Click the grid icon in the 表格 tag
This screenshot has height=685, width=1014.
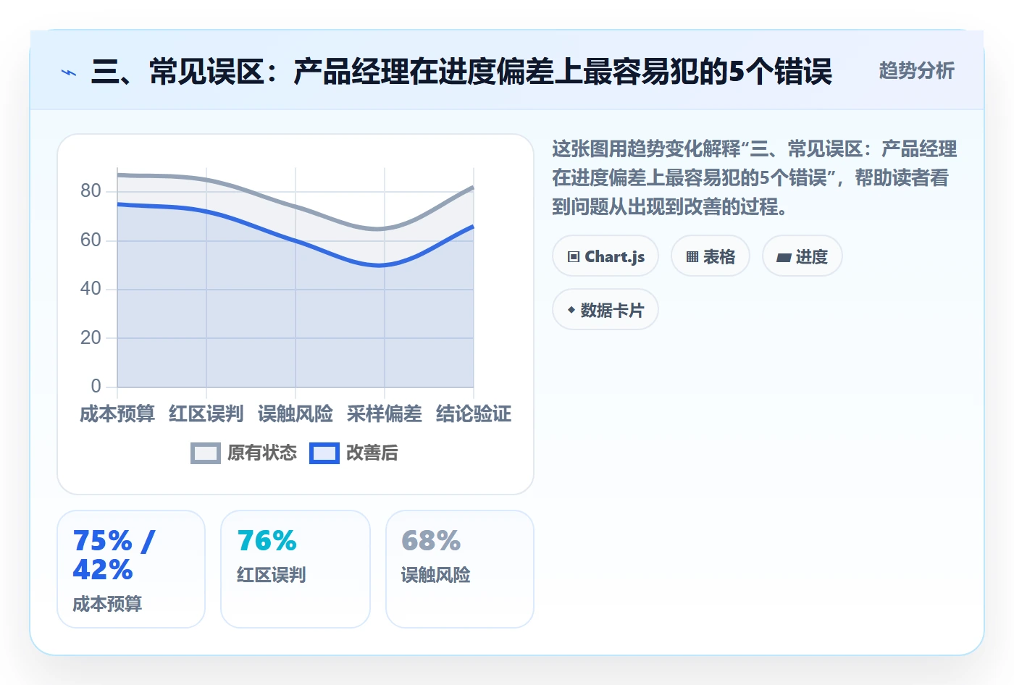click(692, 256)
